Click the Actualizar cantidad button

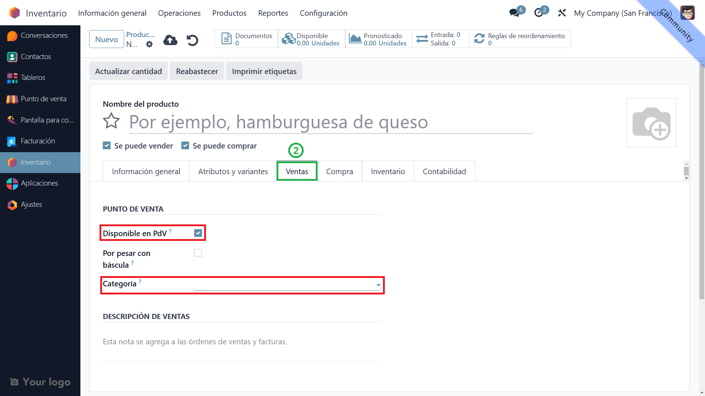click(128, 71)
